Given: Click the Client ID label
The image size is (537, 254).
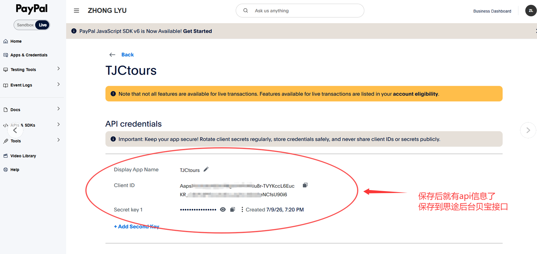Looking at the screenshot, I should (x=124, y=185).
